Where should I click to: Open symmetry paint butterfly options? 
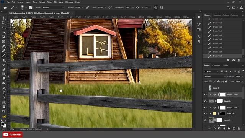(x=162, y=8)
